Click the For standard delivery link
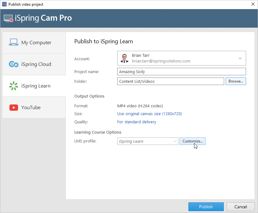This screenshot has height=213, width=258. coord(136,122)
